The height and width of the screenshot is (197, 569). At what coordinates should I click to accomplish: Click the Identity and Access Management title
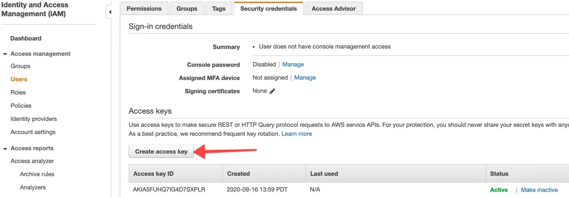pyautogui.click(x=35, y=9)
